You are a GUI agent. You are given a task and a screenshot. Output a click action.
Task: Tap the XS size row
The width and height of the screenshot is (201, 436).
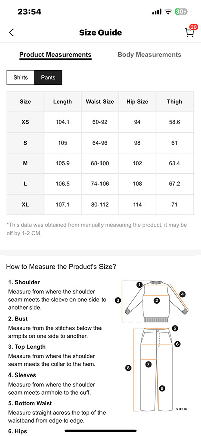point(100,122)
